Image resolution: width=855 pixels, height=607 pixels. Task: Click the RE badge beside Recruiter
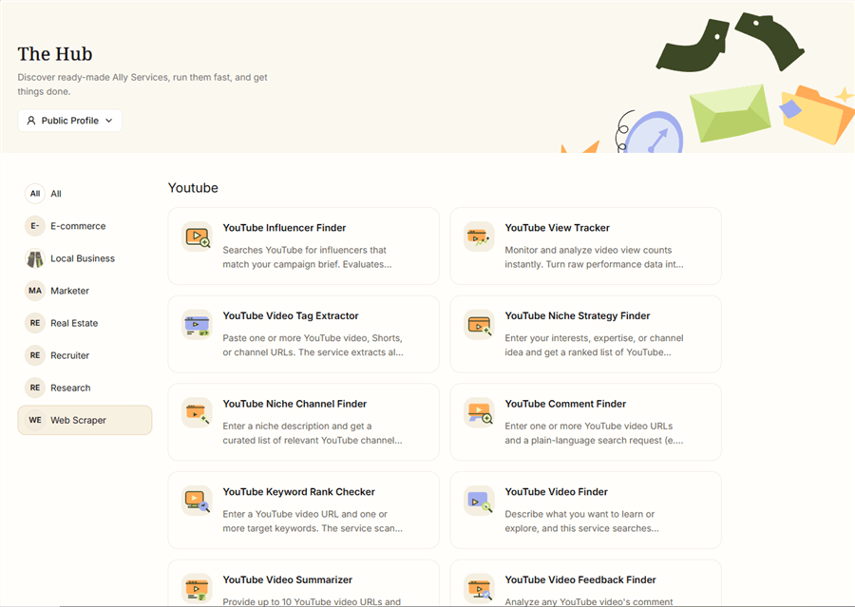click(x=35, y=355)
